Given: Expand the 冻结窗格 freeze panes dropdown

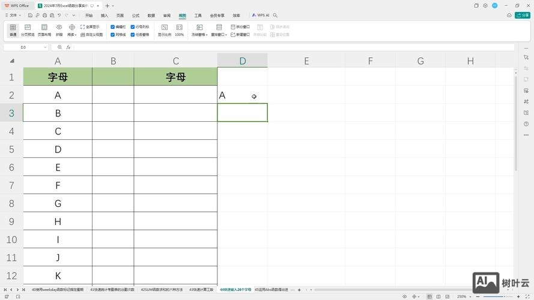Looking at the screenshot, I should click(199, 35).
